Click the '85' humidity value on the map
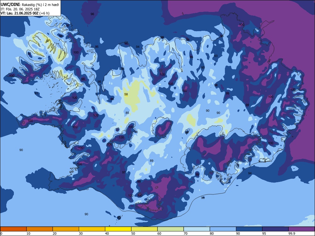 (x=127, y=113)
